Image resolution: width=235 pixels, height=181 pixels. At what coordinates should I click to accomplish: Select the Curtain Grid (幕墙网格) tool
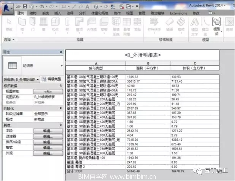pos(127,26)
